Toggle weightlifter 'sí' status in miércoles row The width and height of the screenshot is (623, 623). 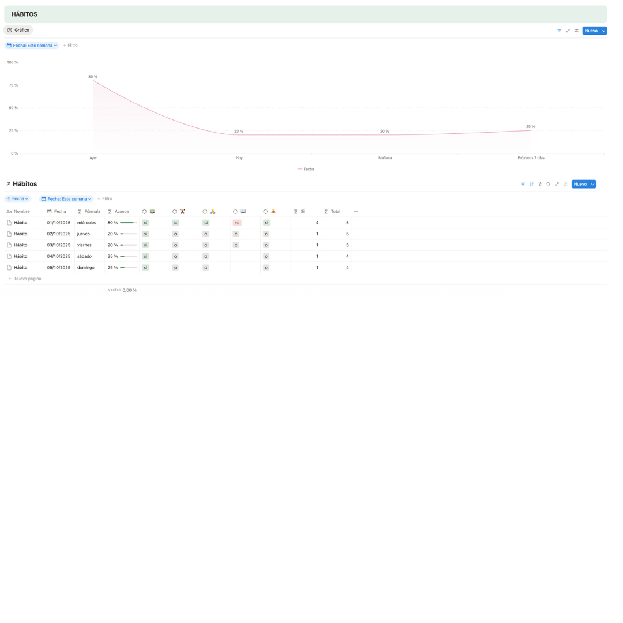click(x=175, y=223)
